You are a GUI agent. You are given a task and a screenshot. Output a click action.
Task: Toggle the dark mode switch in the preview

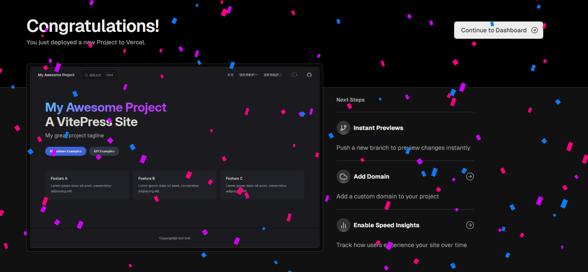point(295,75)
